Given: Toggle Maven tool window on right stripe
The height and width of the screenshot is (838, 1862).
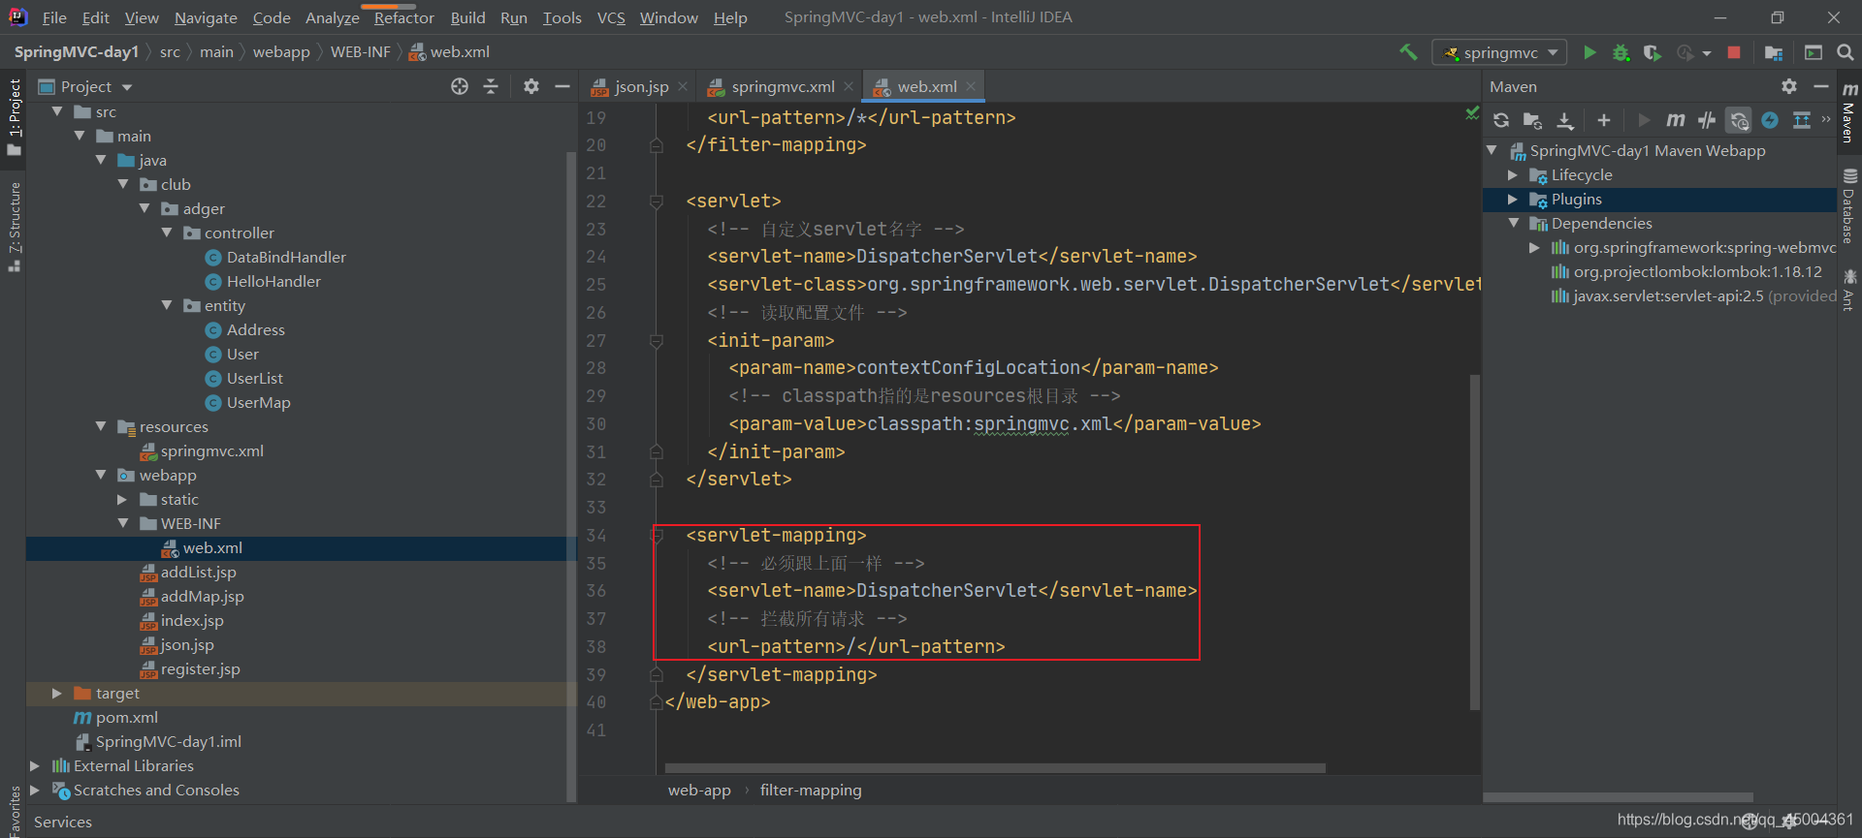Looking at the screenshot, I should pos(1849,112).
